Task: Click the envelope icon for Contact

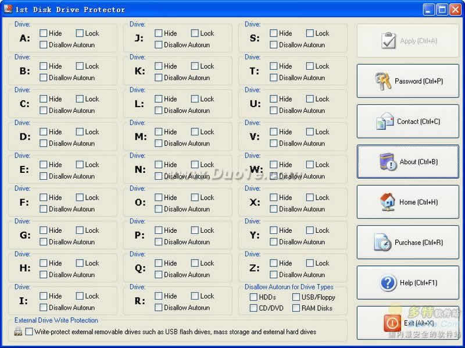Action: [385, 122]
